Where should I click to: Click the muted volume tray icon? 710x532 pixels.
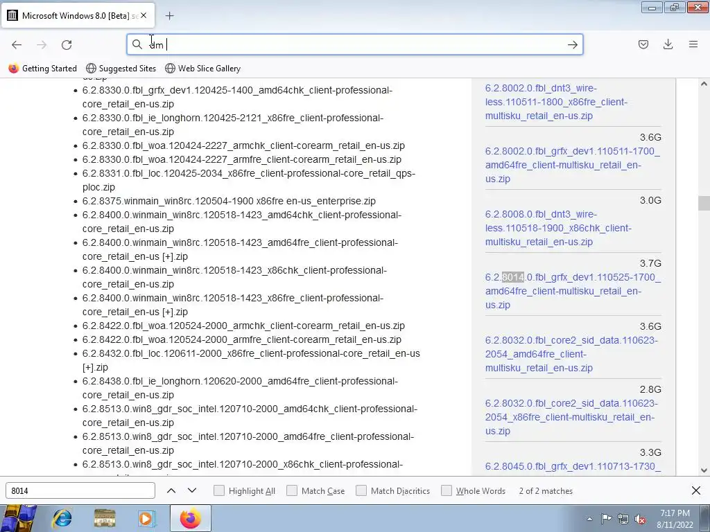(x=640, y=519)
